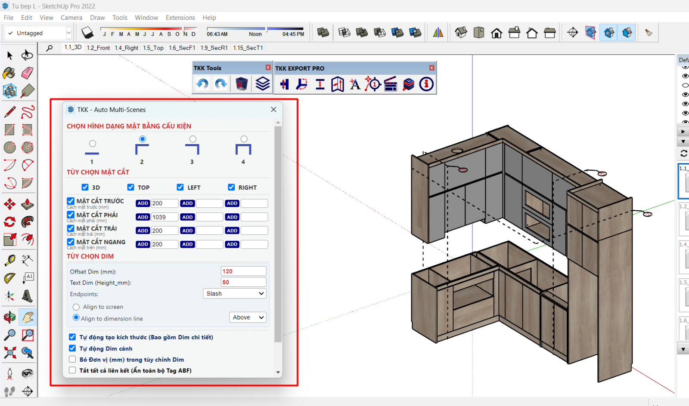Click first ADD button for MẶT CẮT TRƯỚC
Screen dimensions: 689x406
point(143,203)
